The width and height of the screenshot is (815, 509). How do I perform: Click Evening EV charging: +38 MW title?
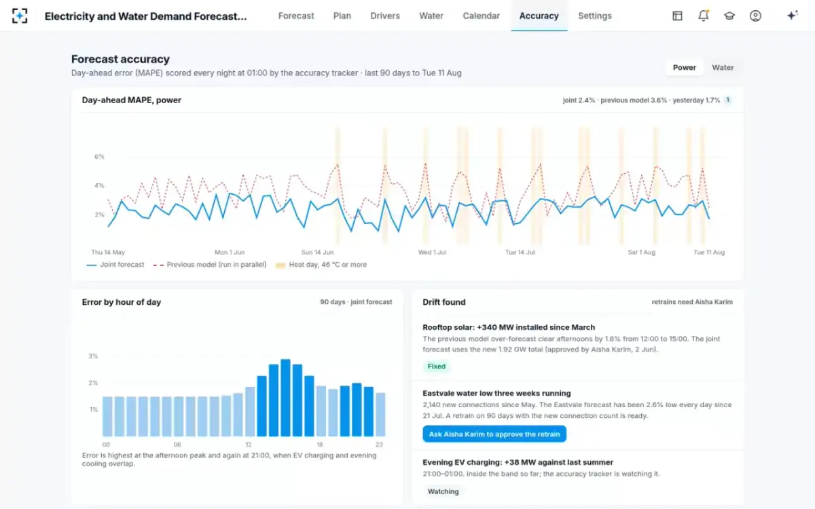518,462
